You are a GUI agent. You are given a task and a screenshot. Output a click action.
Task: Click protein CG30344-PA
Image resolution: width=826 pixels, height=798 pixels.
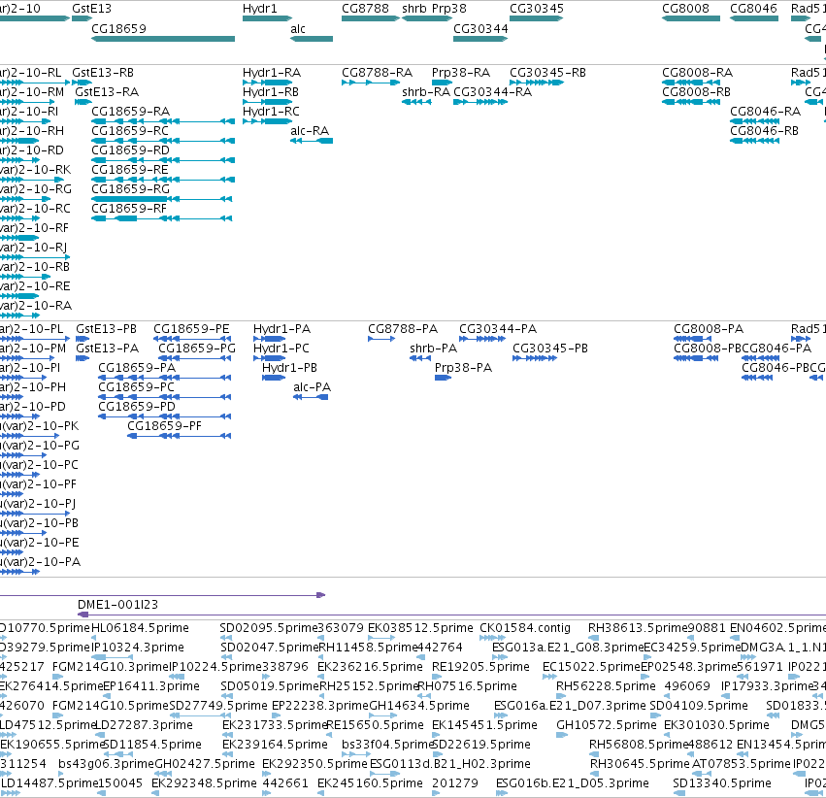pyautogui.click(x=498, y=329)
